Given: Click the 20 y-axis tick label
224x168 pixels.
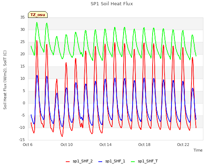Looking at the screenshot, I should tap(22, 54).
